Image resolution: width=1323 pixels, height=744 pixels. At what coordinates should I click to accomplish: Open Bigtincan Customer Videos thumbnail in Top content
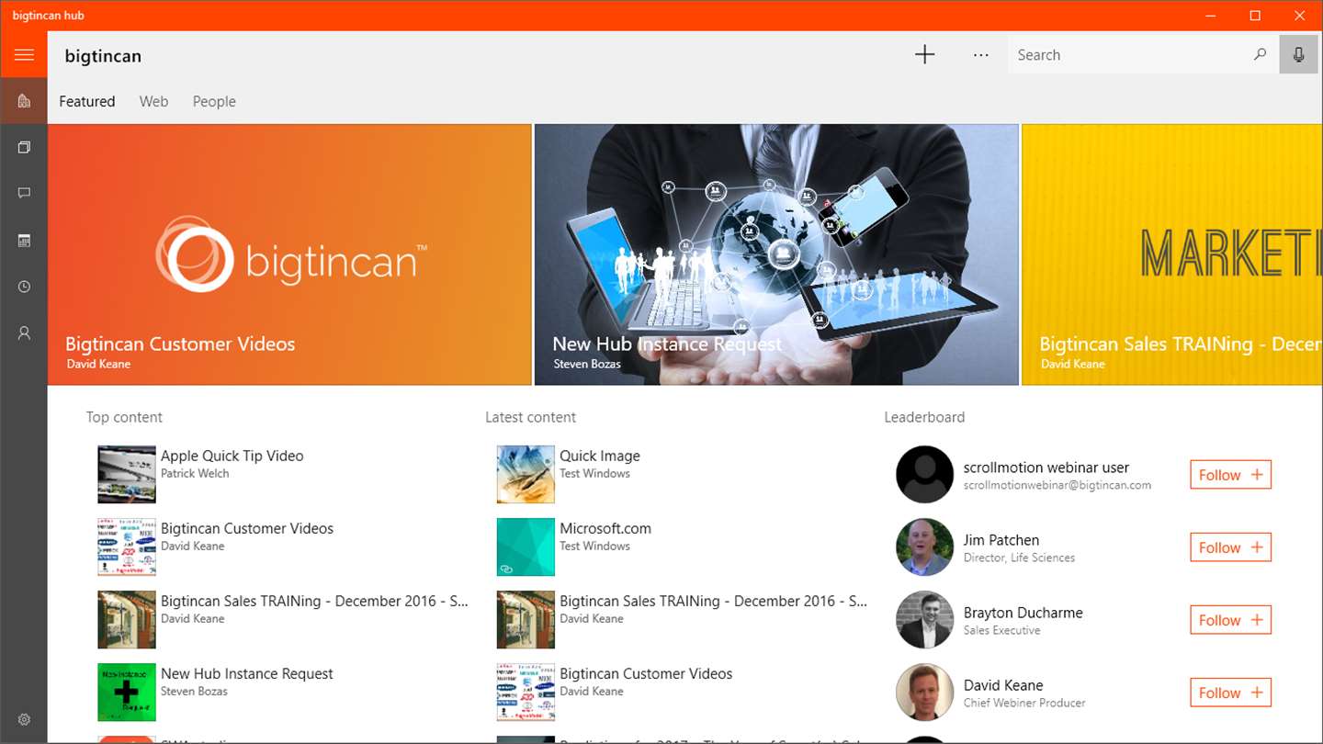click(127, 547)
